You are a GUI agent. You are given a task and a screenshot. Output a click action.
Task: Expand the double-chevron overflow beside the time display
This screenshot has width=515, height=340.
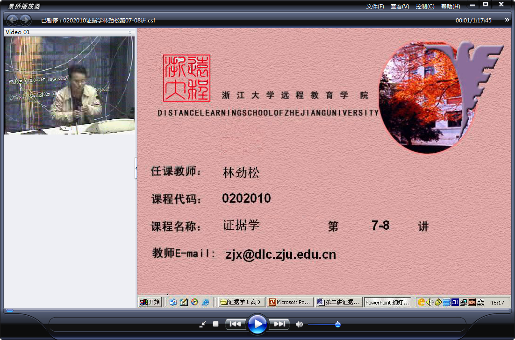[x=507, y=20]
